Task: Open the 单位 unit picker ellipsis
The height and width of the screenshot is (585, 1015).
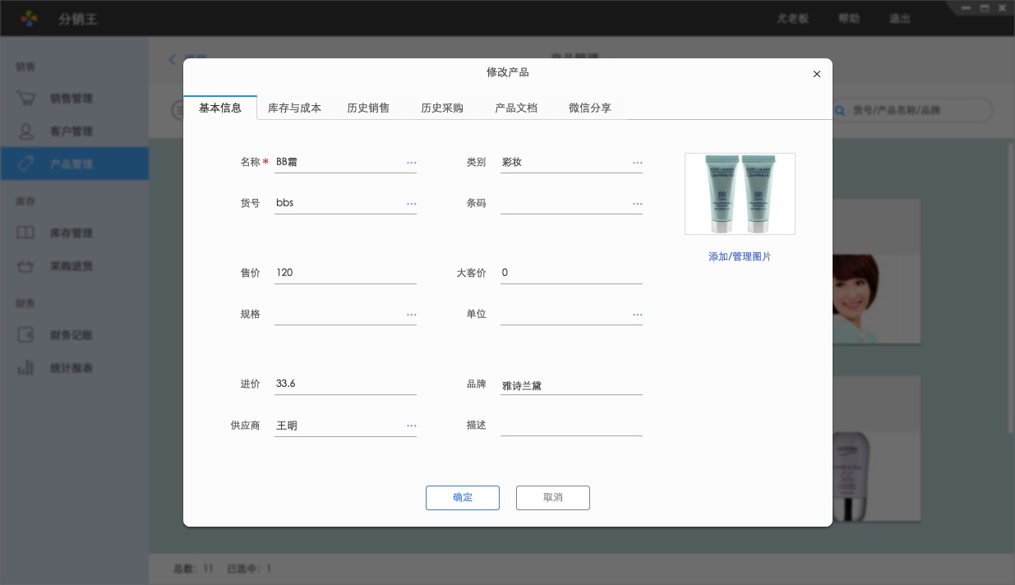Action: coord(637,315)
